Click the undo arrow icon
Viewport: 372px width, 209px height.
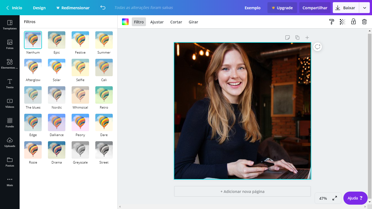point(103,8)
